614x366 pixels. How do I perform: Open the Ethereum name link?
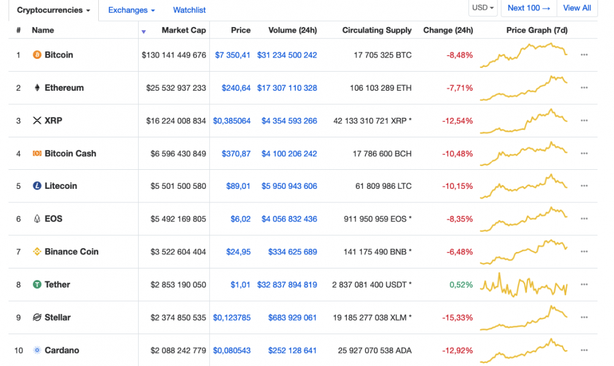[x=64, y=88]
